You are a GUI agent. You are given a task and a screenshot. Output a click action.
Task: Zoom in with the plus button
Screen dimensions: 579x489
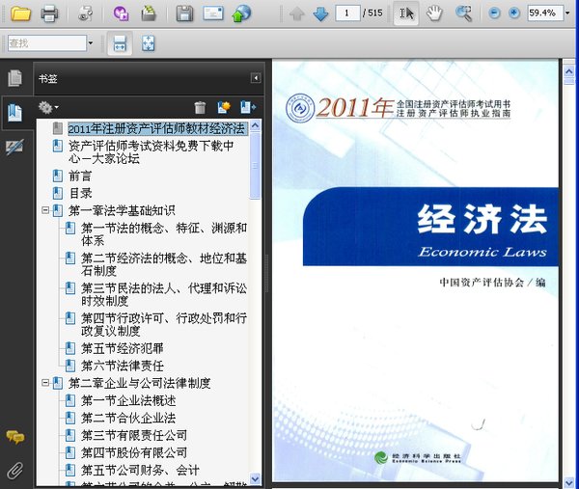[514, 14]
